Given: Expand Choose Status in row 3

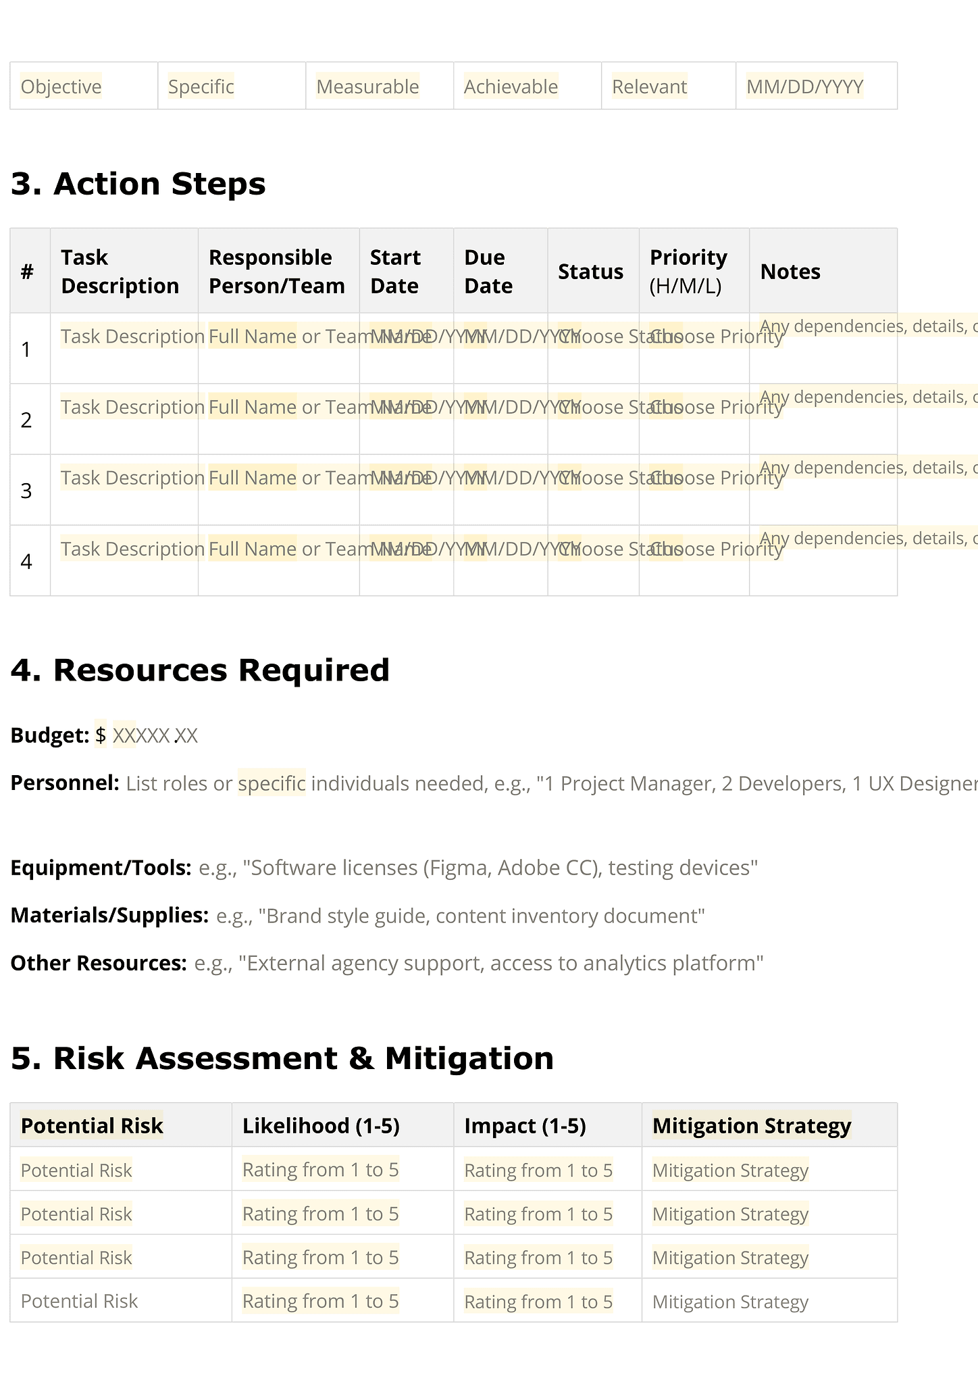Looking at the screenshot, I should (x=619, y=478).
